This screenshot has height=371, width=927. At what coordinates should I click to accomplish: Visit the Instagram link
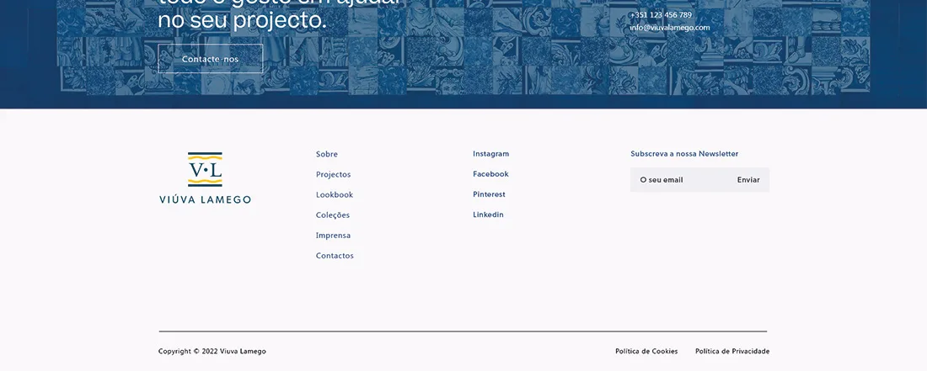(490, 153)
